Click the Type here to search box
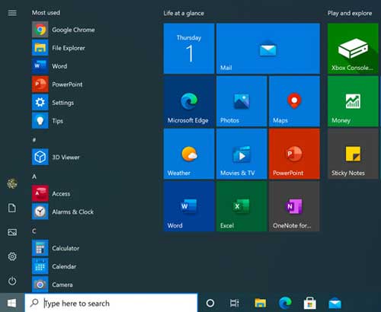Image resolution: width=381 pixels, height=312 pixels. pos(111,303)
